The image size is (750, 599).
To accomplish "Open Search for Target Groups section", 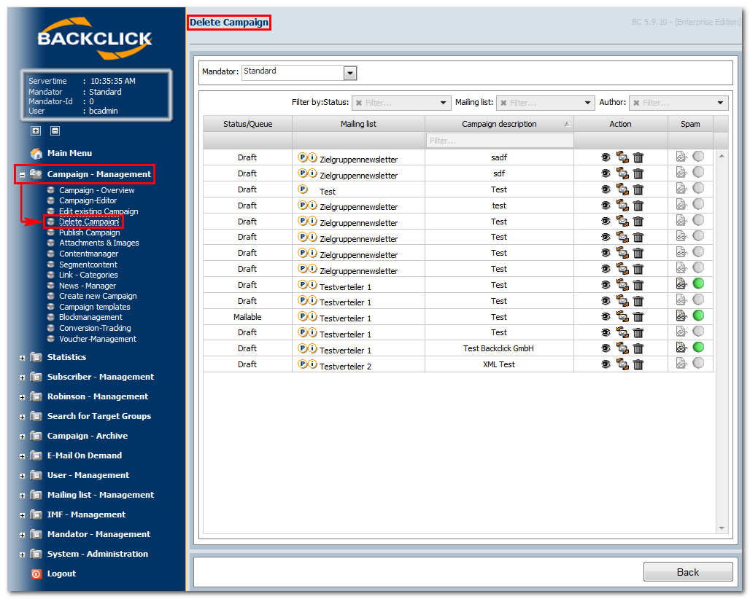I will [99, 416].
